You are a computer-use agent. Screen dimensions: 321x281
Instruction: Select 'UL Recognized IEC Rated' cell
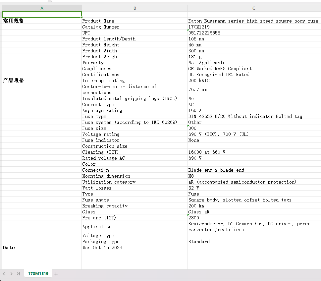point(254,75)
